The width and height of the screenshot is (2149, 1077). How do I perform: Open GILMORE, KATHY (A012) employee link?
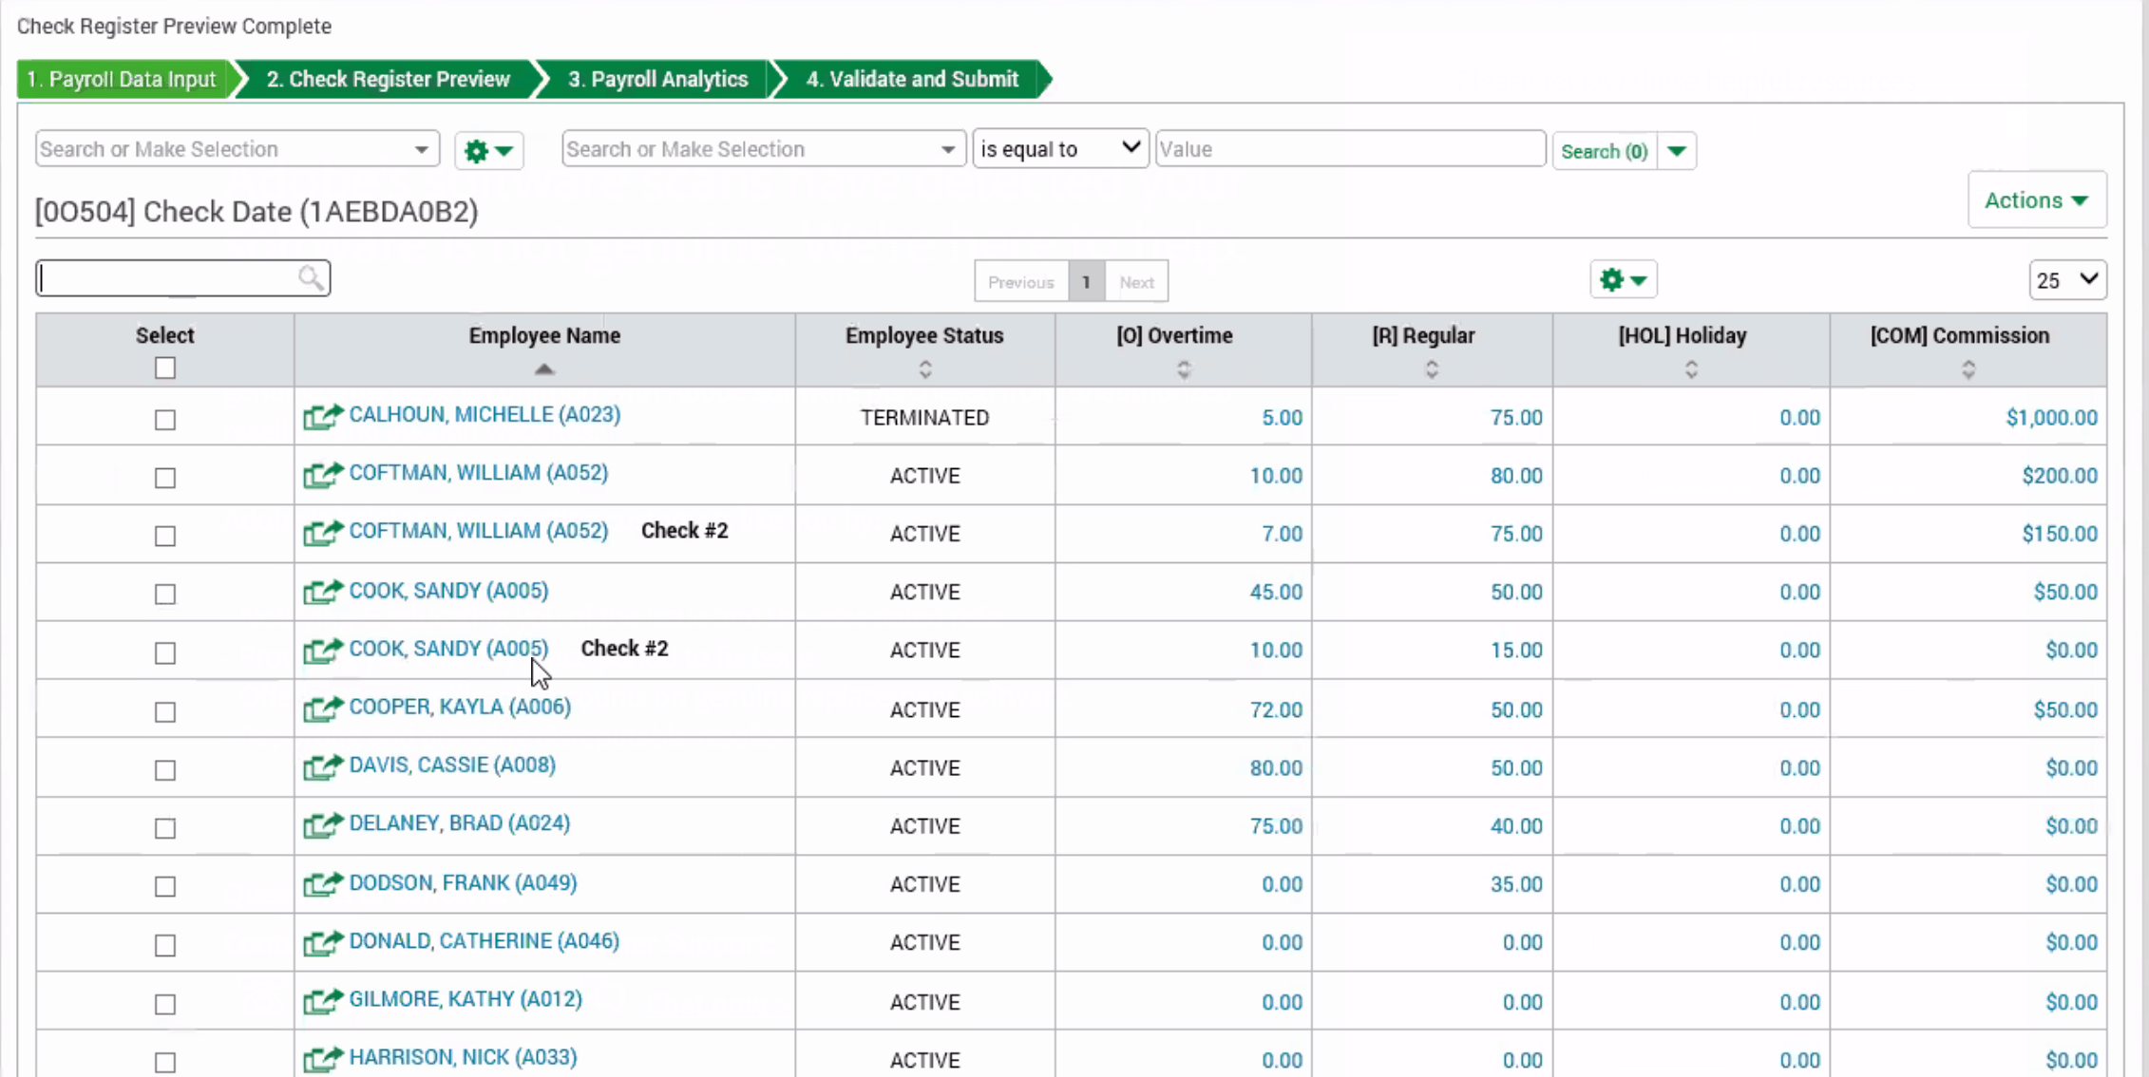(x=466, y=999)
